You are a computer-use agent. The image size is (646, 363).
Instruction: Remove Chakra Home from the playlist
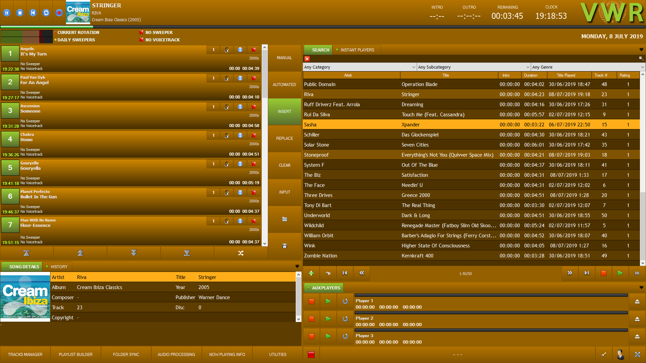click(x=254, y=135)
